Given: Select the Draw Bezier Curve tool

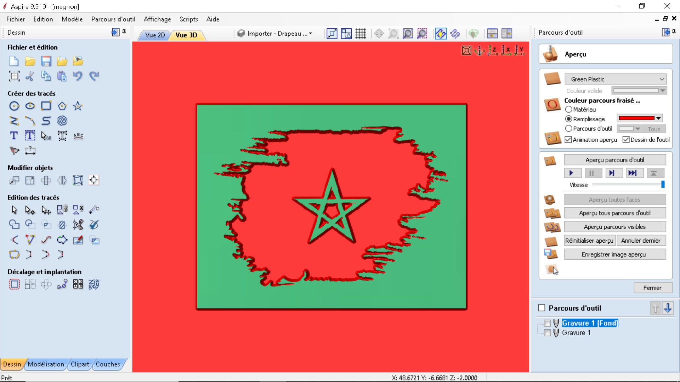Looking at the screenshot, I should pos(30,121).
